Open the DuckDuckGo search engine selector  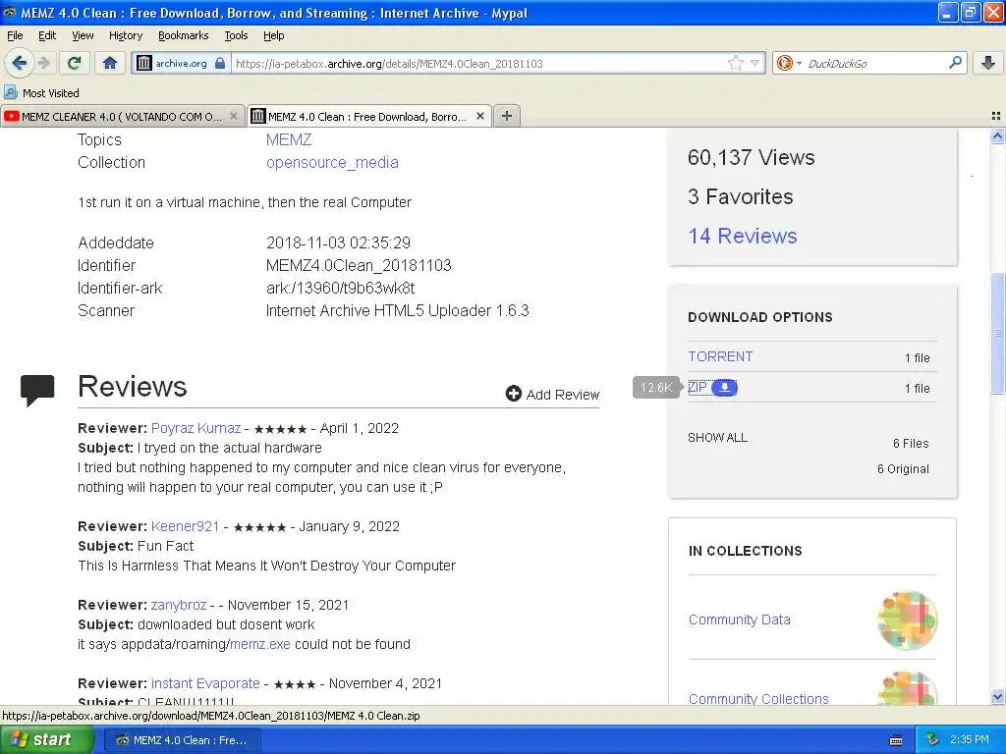[789, 63]
